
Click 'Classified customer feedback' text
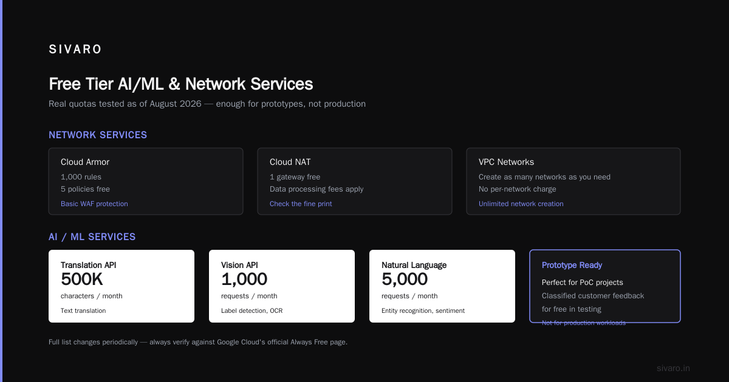pos(593,296)
